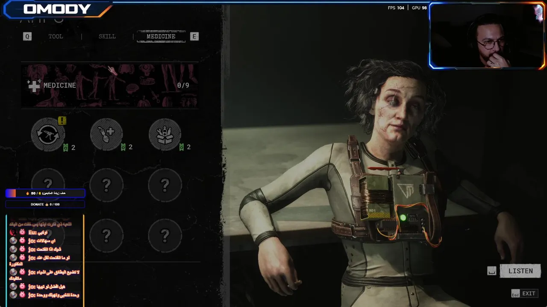Click the Esc key icon beside EXIT
The width and height of the screenshot is (547, 307).
[x=515, y=294]
